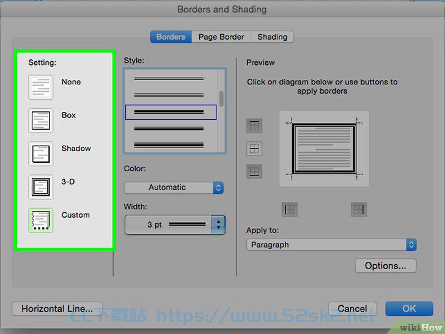The image size is (445, 334).
Task: Click the Style list scrollbar thumb
Action: tap(221, 98)
